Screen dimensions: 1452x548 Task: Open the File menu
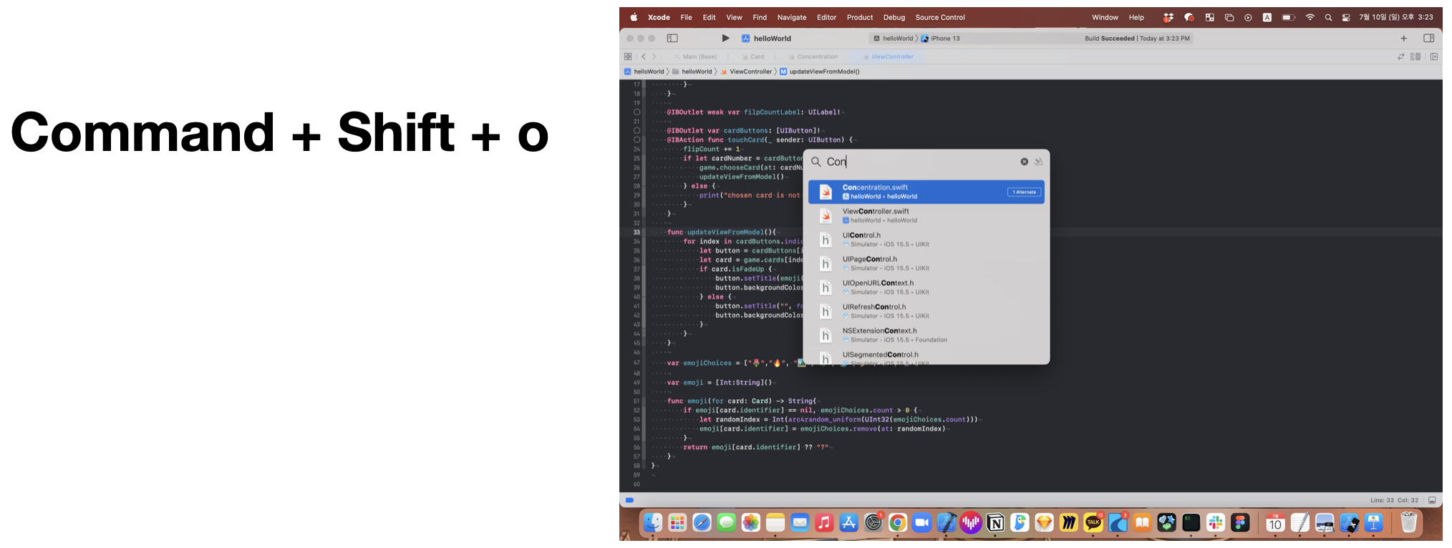coord(686,17)
